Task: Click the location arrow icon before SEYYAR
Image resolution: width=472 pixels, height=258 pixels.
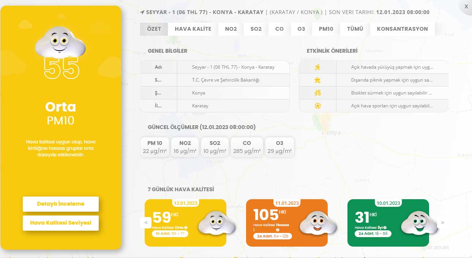Action: tap(142, 12)
